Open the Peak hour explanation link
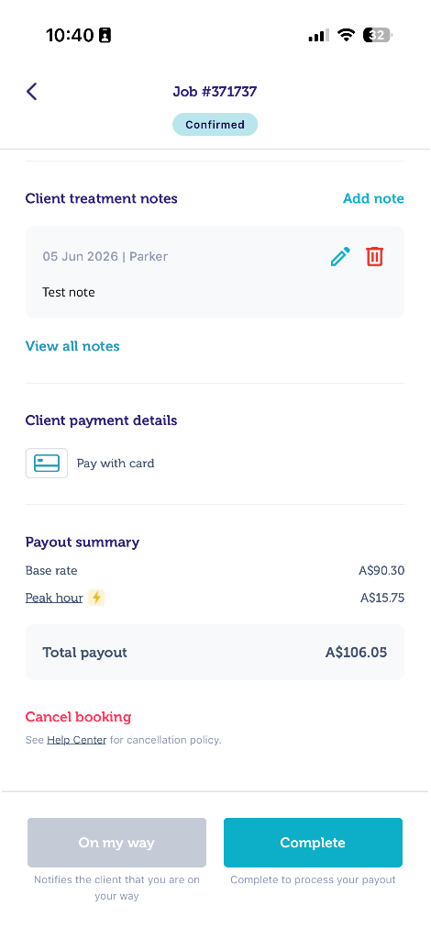Viewport: 431px width, 940px height. coord(54,598)
